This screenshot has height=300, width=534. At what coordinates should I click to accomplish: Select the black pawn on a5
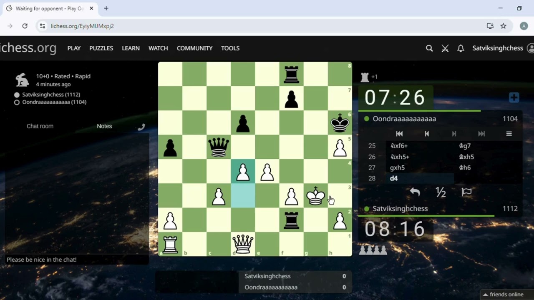(170, 147)
